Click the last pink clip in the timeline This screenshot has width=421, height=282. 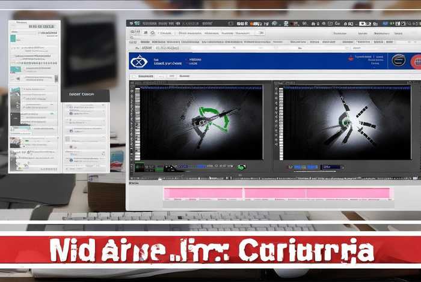tap(349, 193)
